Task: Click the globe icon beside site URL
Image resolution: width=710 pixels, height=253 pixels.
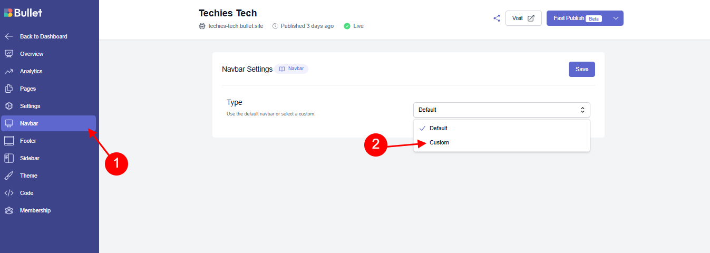Action: click(202, 26)
